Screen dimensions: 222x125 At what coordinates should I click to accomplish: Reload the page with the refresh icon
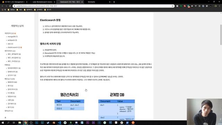[10, 6]
